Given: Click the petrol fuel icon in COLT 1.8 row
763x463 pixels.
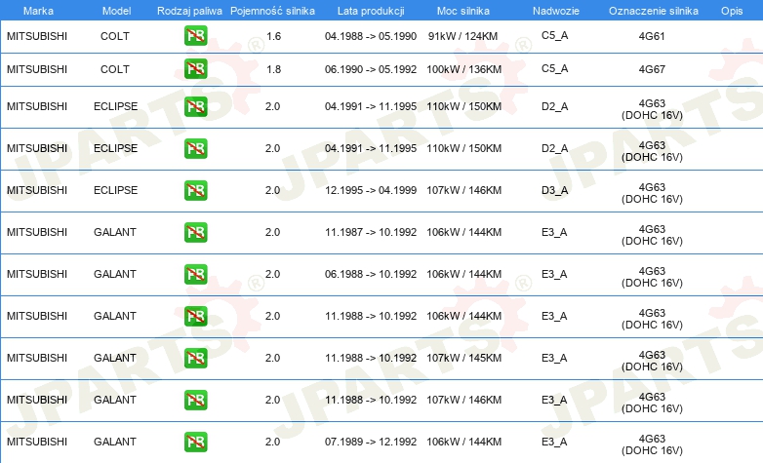Looking at the screenshot, I should coord(195,69).
